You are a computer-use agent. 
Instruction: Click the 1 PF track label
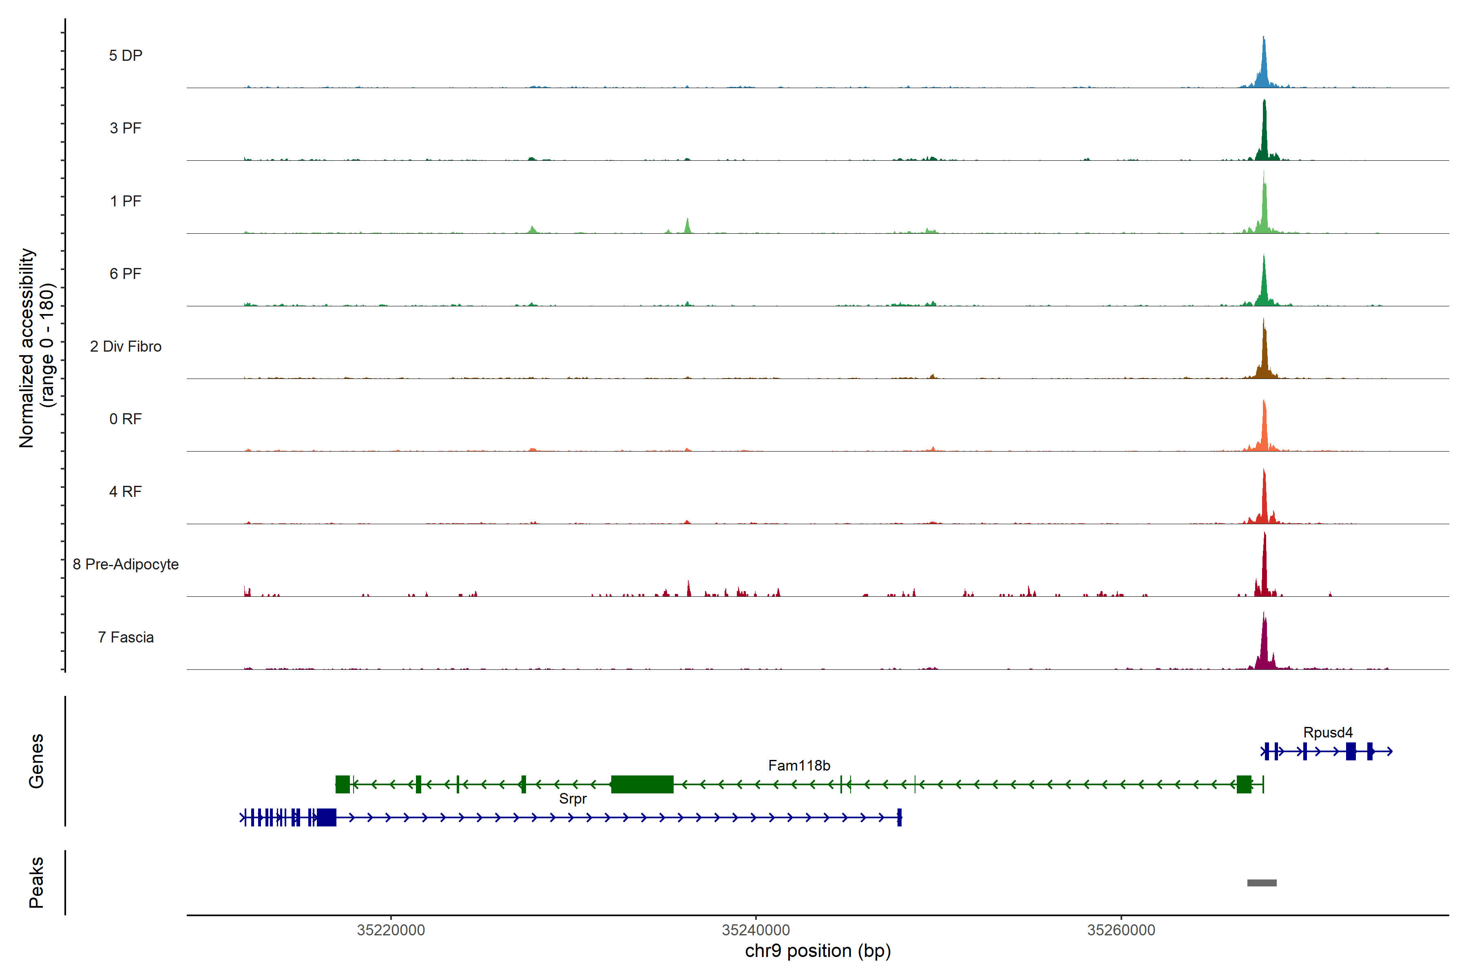[126, 201]
